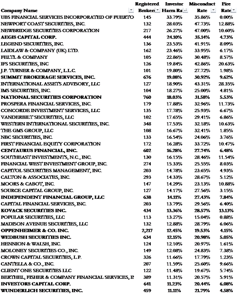Select INDEPENDENT FINANCIAL GROUP, LLC cell
The image size is (237, 294).
point(52,197)
